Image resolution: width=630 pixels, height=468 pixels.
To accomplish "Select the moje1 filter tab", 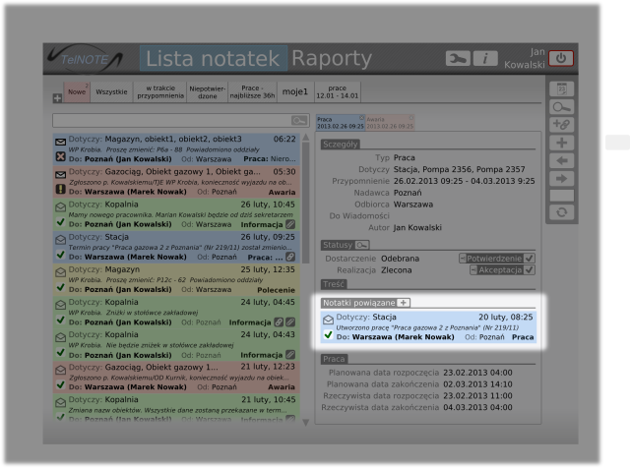I will coord(295,91).
